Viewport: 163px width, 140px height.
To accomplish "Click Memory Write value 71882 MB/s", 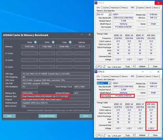I will pyautogui.click(x=47, y=46).
